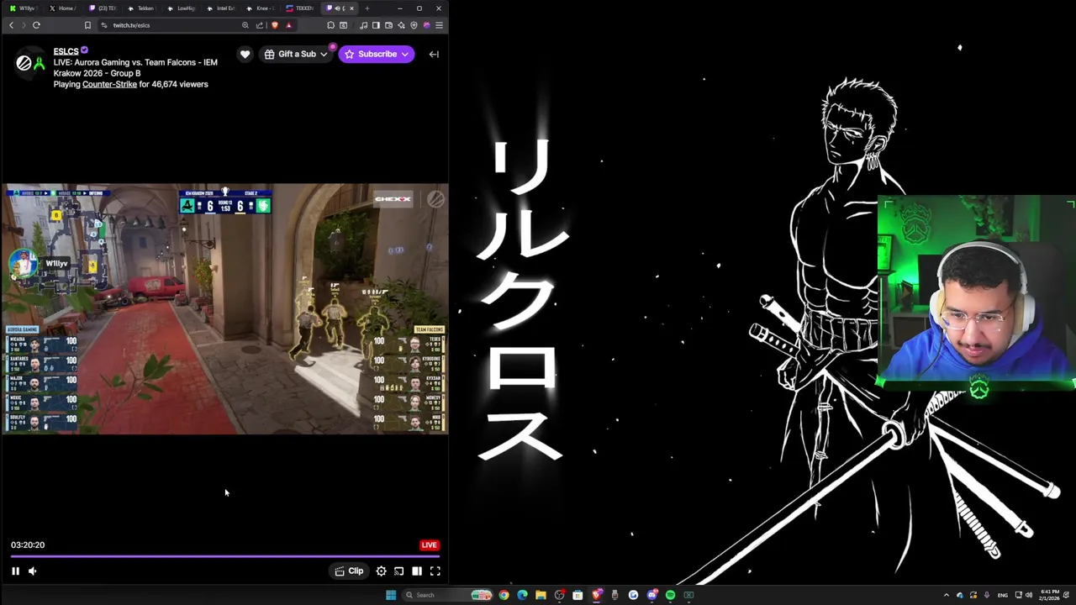Open Discord from the taskbar
The width and height of the screenshot is (1076, 605).
pos(651,595)
